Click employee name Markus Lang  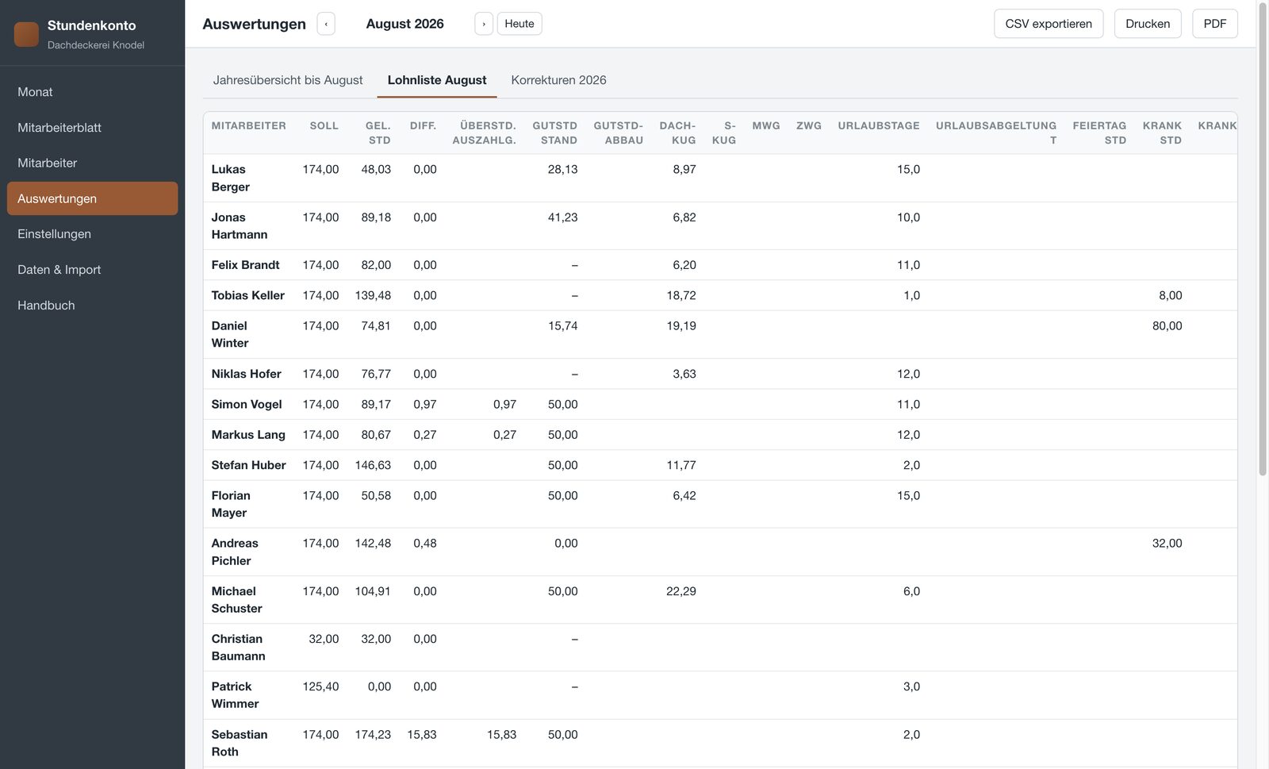(248, 435)
